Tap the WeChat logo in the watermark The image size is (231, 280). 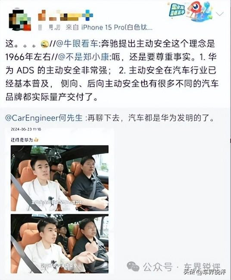click(133, 266)
